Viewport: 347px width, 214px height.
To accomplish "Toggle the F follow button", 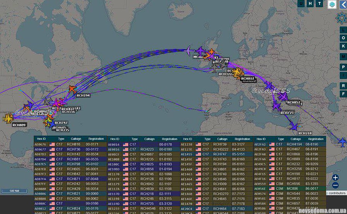I will pos(343,94).
